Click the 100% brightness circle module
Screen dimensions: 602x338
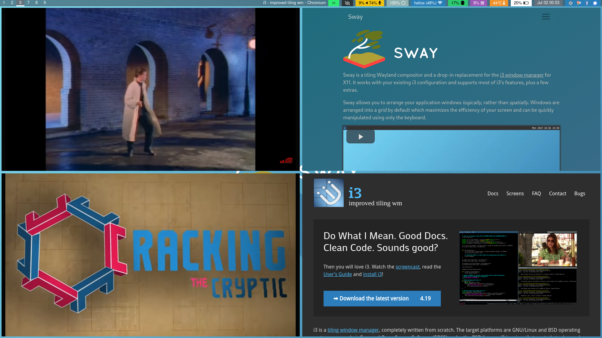397,3
